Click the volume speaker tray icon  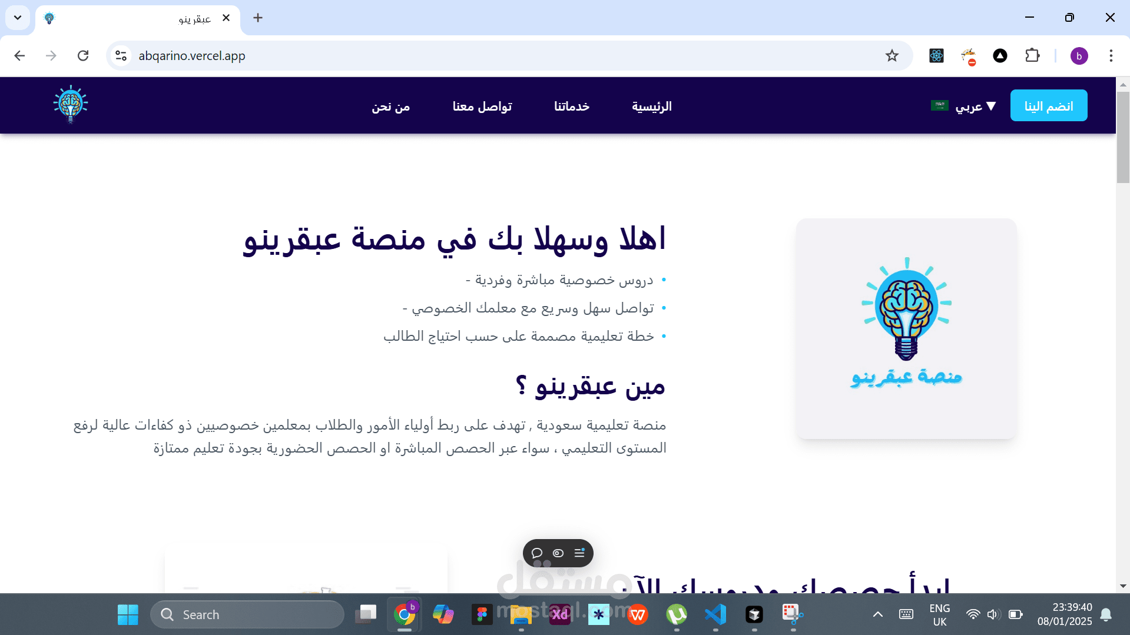tap(993, 614)
